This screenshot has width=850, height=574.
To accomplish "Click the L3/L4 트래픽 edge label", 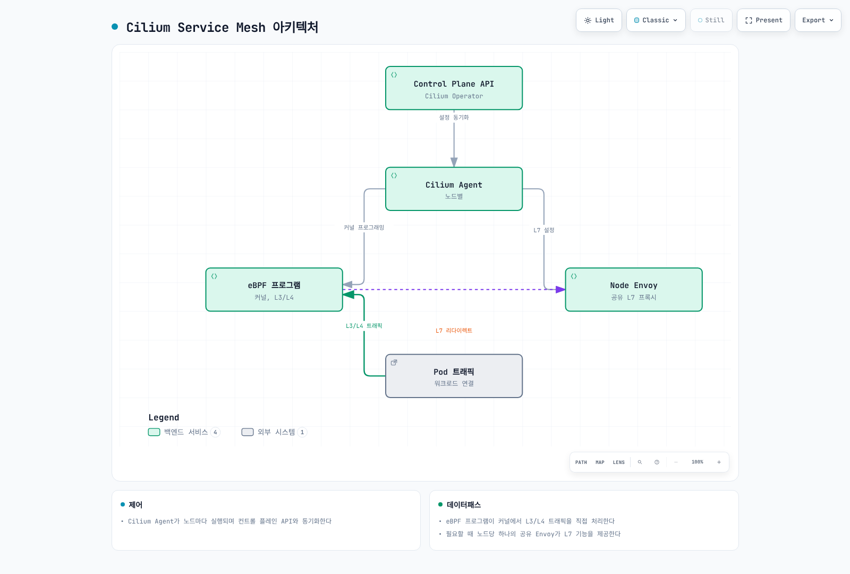I will click(364, 326).
